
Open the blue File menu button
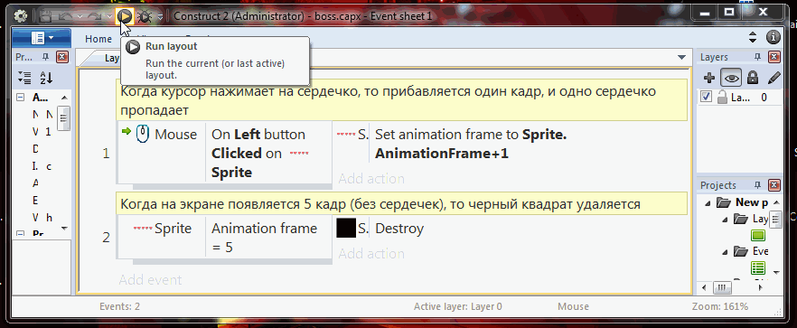click(42, 38)
